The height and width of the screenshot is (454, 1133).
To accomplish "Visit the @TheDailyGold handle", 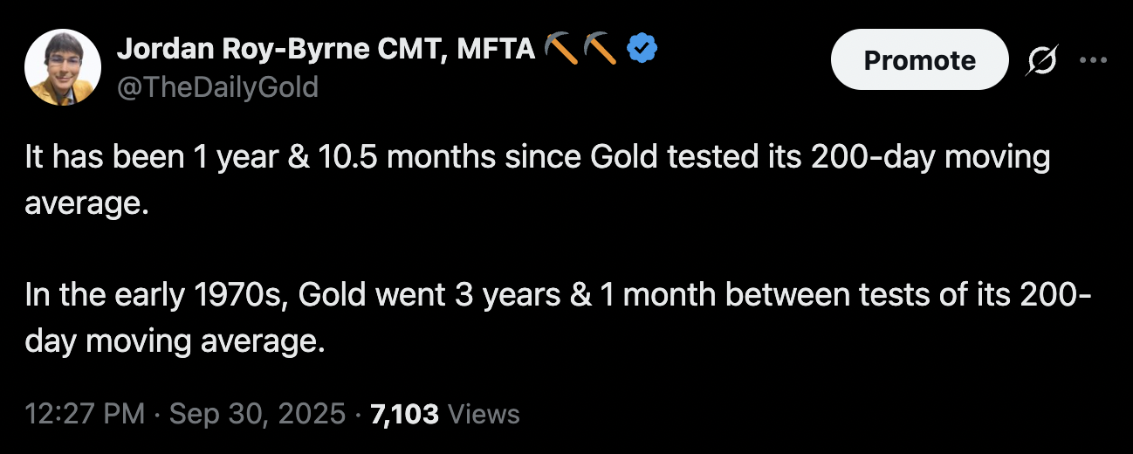I will click(217, 86).
